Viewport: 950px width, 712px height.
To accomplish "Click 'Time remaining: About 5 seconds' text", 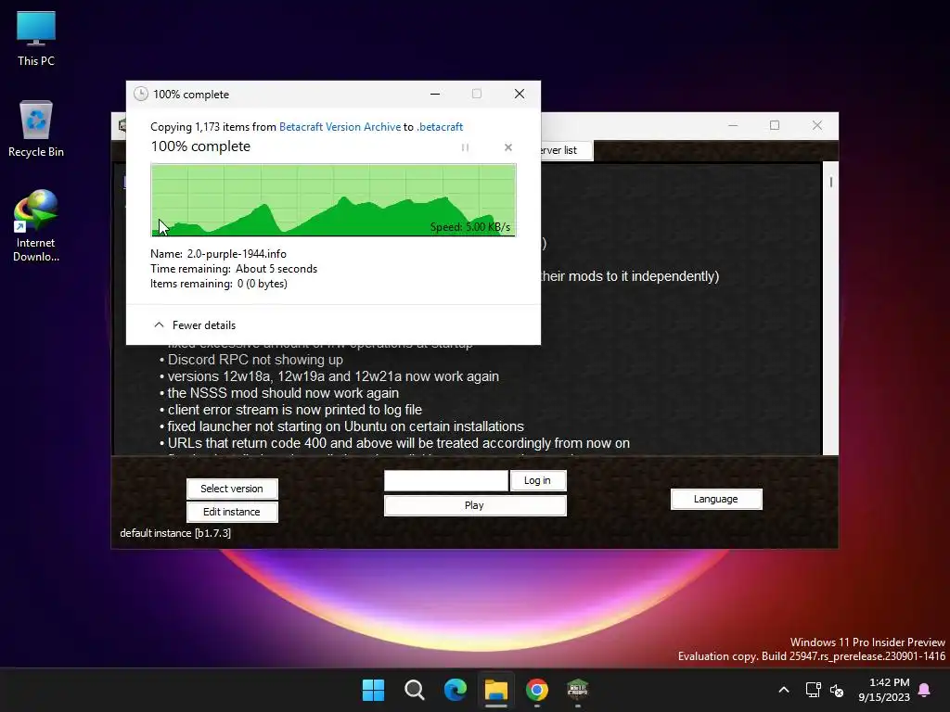I will (x=234, y=269).
